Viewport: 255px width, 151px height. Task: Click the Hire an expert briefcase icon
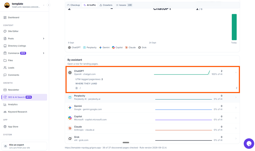point(6,146)
